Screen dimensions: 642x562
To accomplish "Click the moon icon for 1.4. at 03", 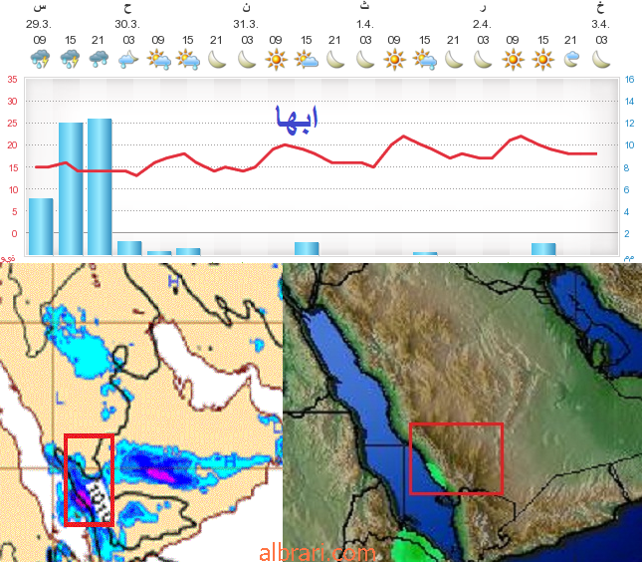I will tap(365, 60).
